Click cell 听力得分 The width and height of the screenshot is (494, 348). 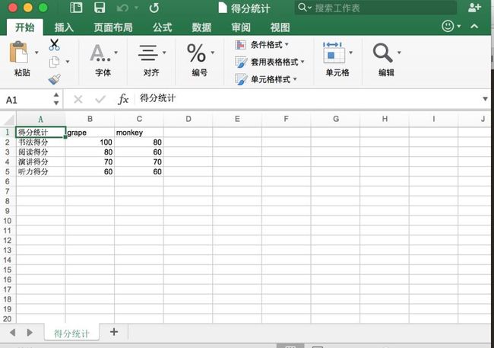(40, 171)
